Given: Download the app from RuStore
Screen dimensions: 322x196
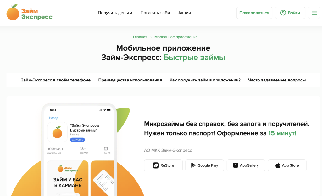Looking at the screenshot, I should click(x=163, y=165).
